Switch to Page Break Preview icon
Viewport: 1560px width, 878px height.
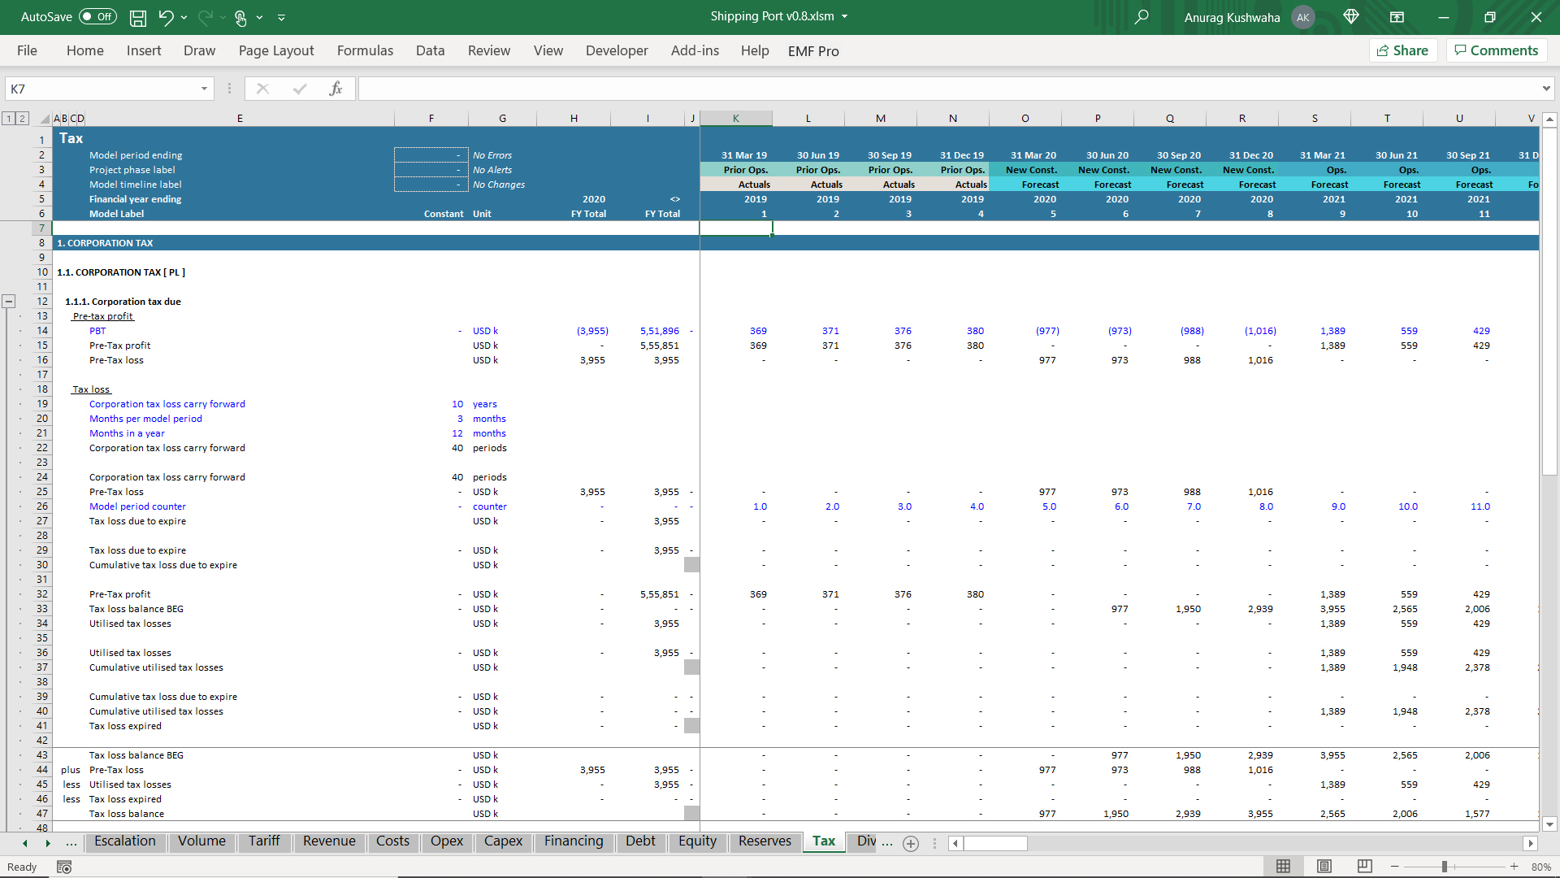[1364, 867]
